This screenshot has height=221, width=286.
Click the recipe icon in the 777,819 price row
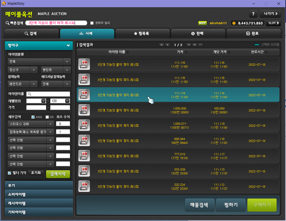(x=84, y=156)
